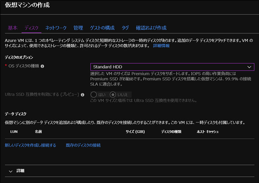Click 既存のディスクの接続 link

83,145
